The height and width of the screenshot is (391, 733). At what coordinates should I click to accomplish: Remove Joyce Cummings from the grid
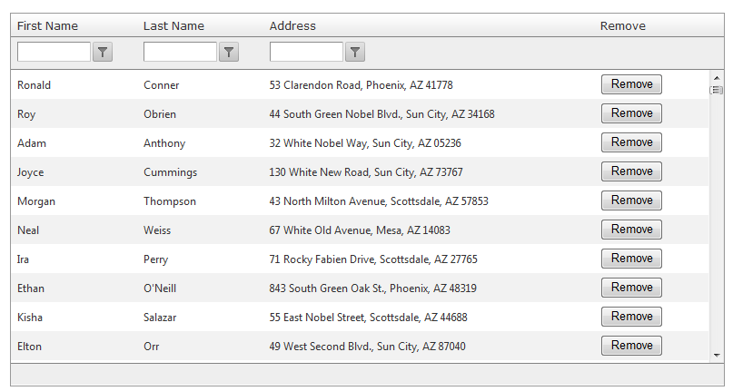point(631,171)
